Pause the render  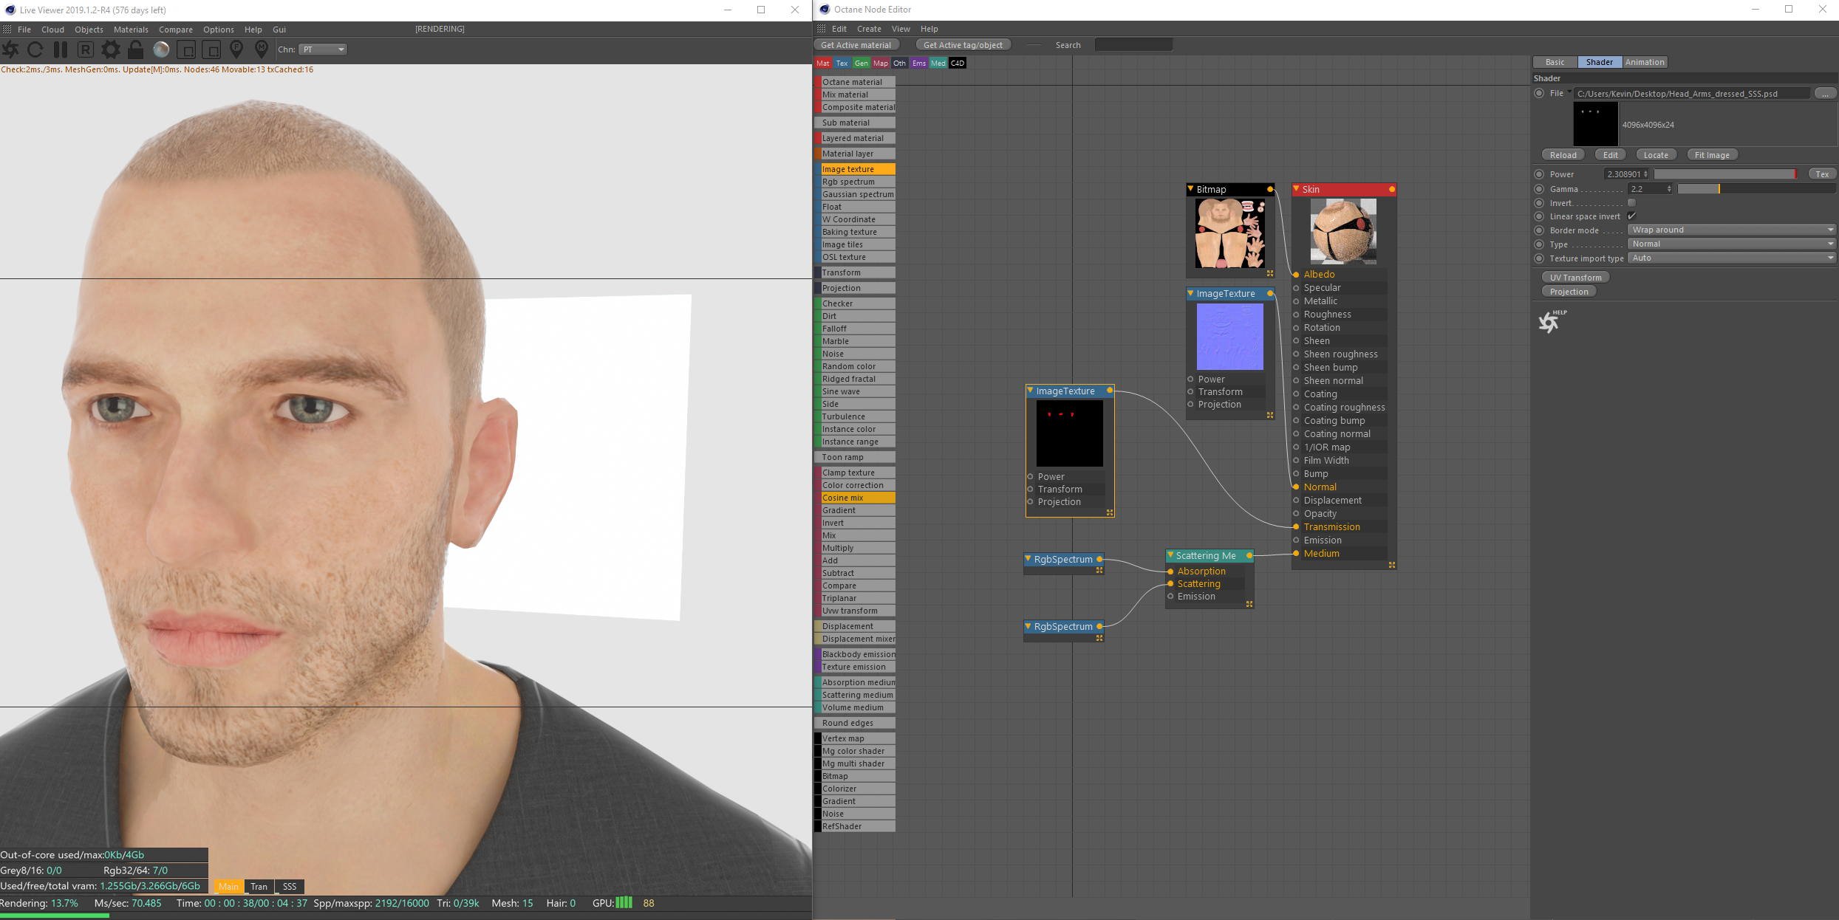tap(61, 49)
